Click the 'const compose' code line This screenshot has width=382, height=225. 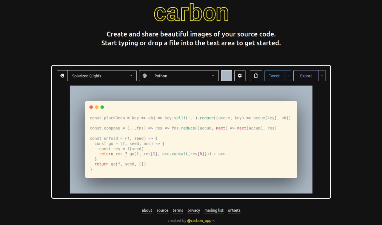pyautogui.click(x=183, y=128)
